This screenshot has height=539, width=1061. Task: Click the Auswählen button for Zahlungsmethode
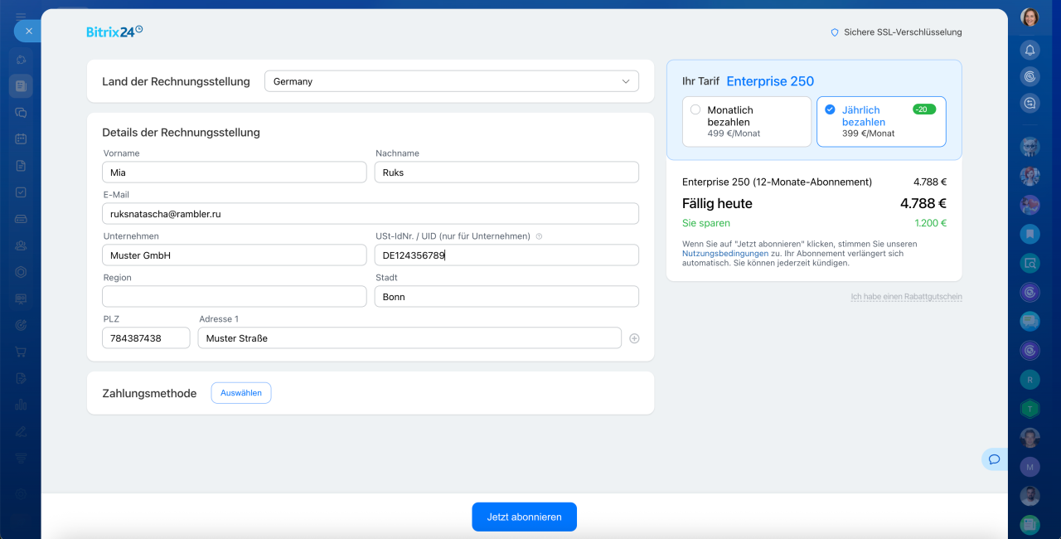[240, 393]
